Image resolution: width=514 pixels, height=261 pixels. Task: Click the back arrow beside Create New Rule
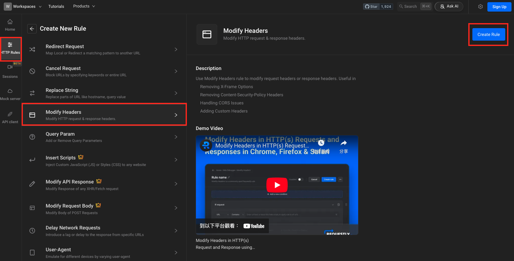32,29
